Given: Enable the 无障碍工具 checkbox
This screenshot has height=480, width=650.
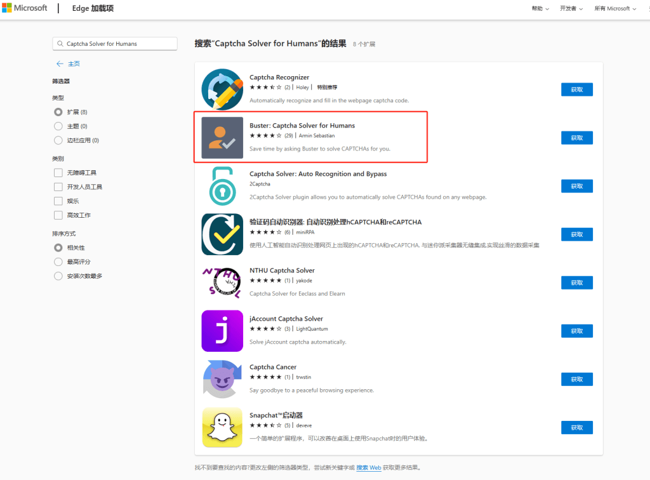Looking at the screenshot, I should coord(58,173).
